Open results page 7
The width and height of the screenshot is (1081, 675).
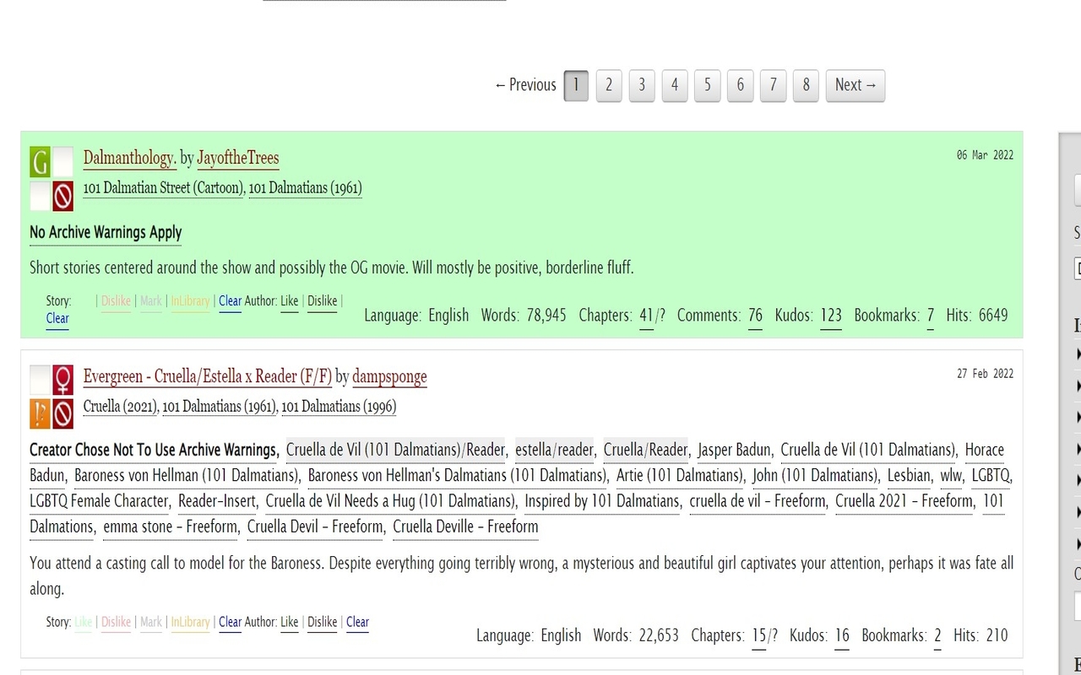774,85
